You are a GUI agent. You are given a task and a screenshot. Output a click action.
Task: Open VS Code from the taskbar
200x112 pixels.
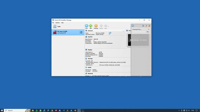click(63, 110)
